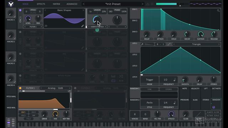Enable Filter 2 power button
Viewport: 228px width, 128px height.
75,88
